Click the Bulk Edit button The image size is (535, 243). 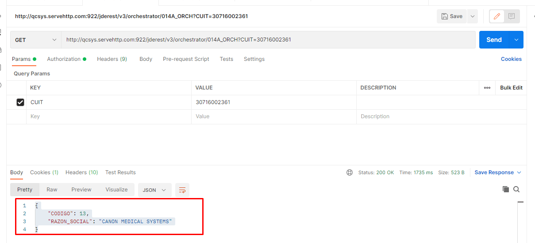pos(511,88)
